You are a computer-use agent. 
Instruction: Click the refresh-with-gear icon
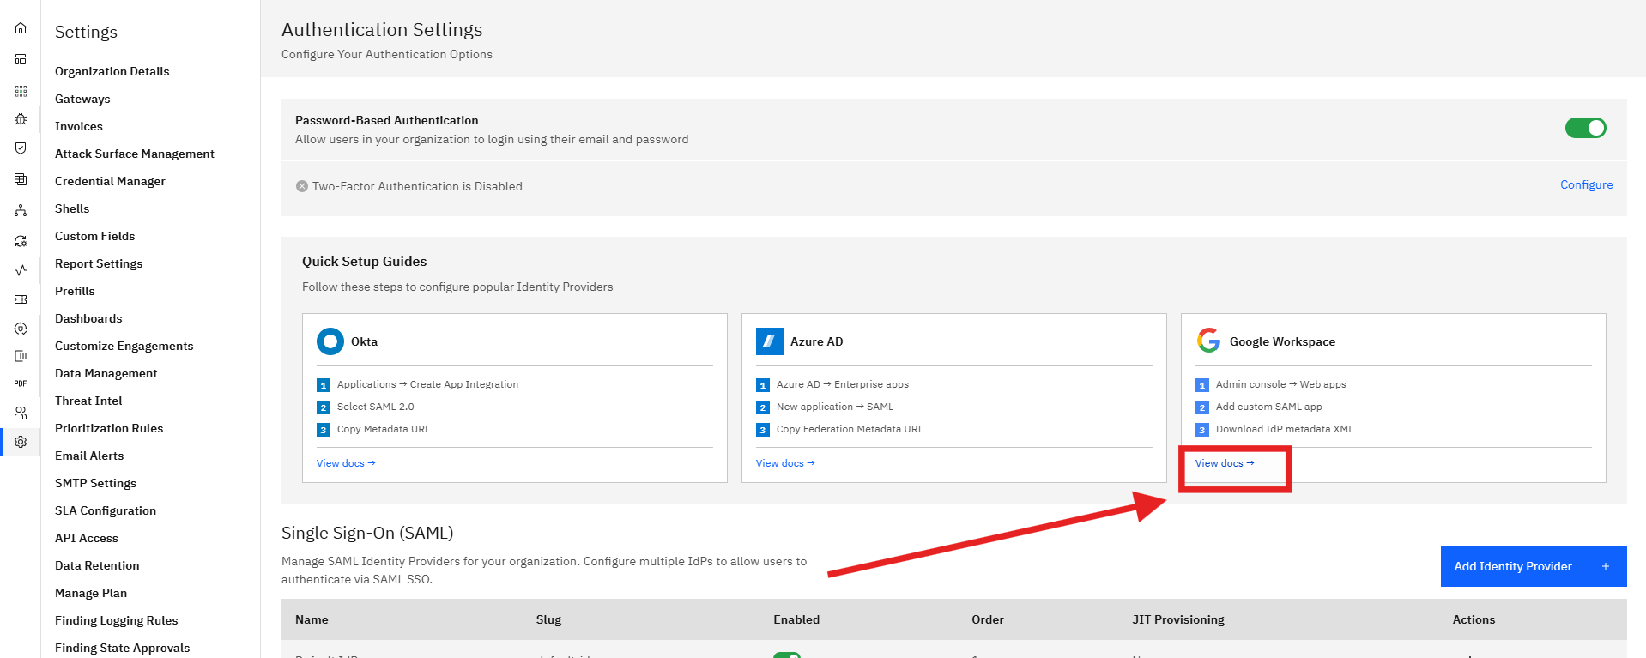coord(21,241)
